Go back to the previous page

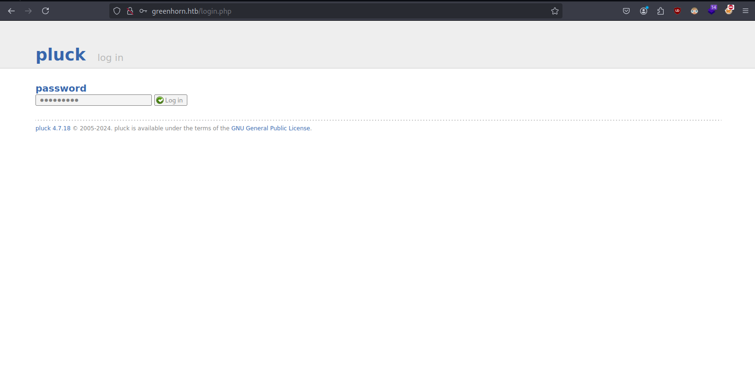point(11,11)
